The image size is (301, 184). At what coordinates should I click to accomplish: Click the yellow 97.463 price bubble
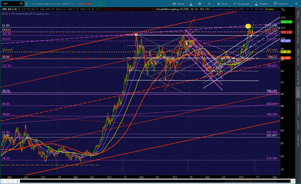pyautogui.click(x=286, y=52)
